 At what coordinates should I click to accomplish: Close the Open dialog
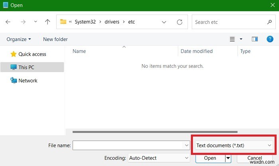[273, 5]
